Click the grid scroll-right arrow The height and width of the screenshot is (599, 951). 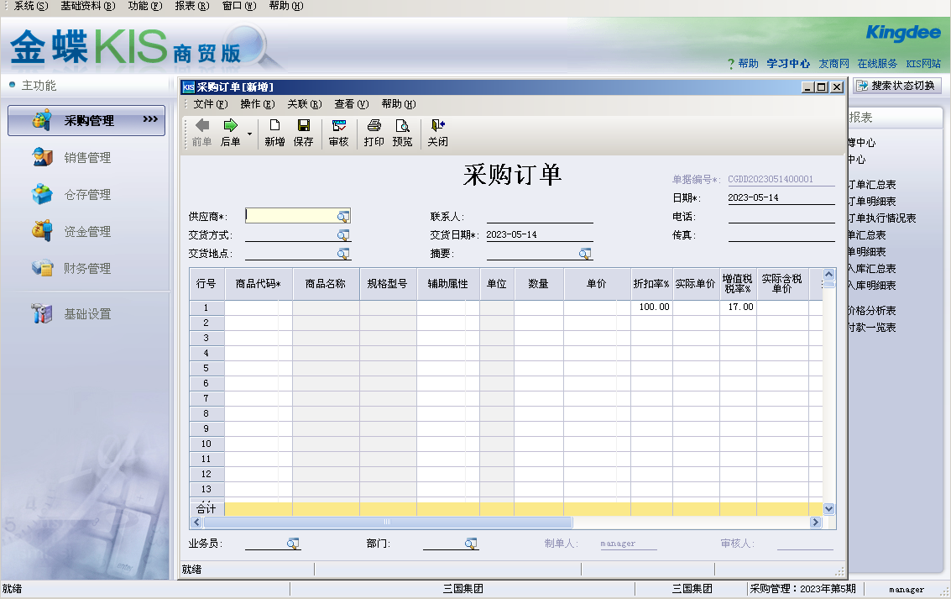pos(816,522)
